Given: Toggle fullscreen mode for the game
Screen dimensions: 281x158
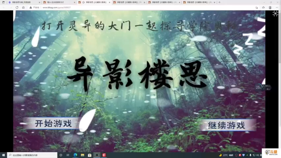Looking at the screenshot, I should pyautogui.click(x=275, y=13).
